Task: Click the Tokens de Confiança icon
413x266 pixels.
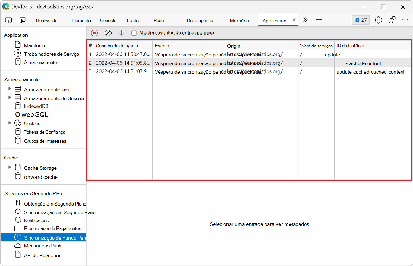Action: (x=18, y=132)
